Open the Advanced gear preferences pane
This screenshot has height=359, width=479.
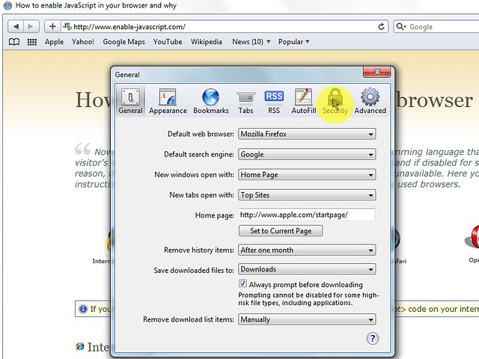point(370,101)
